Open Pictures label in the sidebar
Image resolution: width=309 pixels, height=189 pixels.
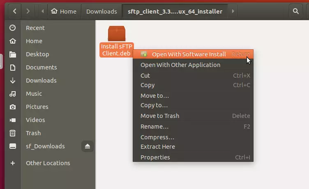click(x=37, y=107)
